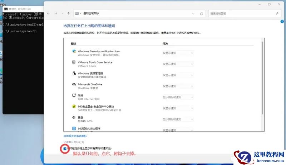Click the 还原默认图标行为 link
The height and width of the screenshot is (165, 286).
(74, 142)
